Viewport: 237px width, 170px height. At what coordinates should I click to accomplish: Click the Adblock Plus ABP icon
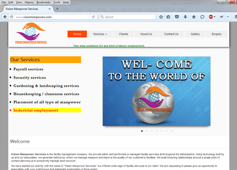(211, 17)
